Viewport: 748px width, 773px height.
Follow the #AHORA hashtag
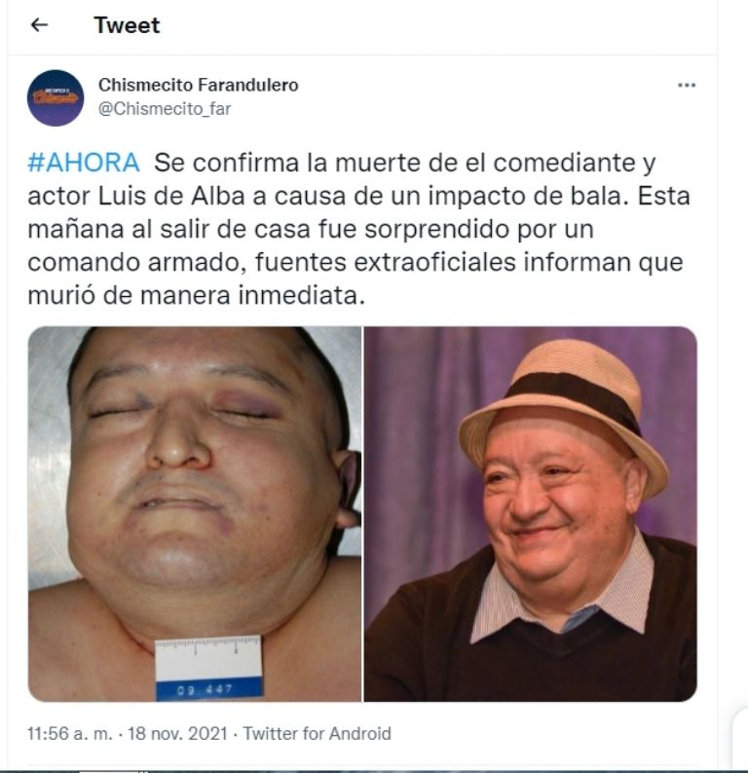84,164
